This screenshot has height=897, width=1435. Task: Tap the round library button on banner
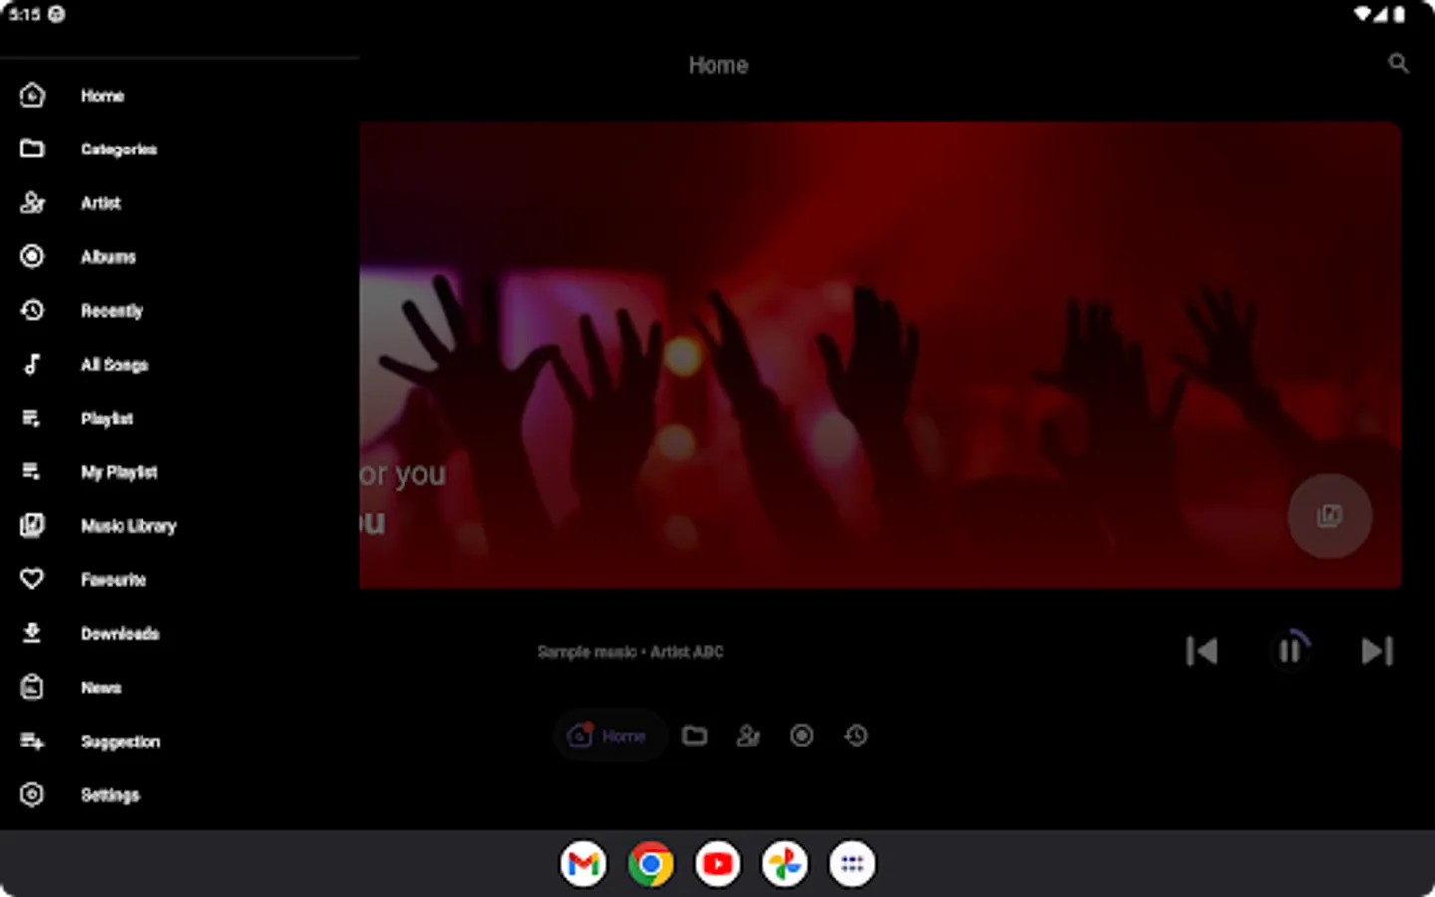[x=1329, y=515]
